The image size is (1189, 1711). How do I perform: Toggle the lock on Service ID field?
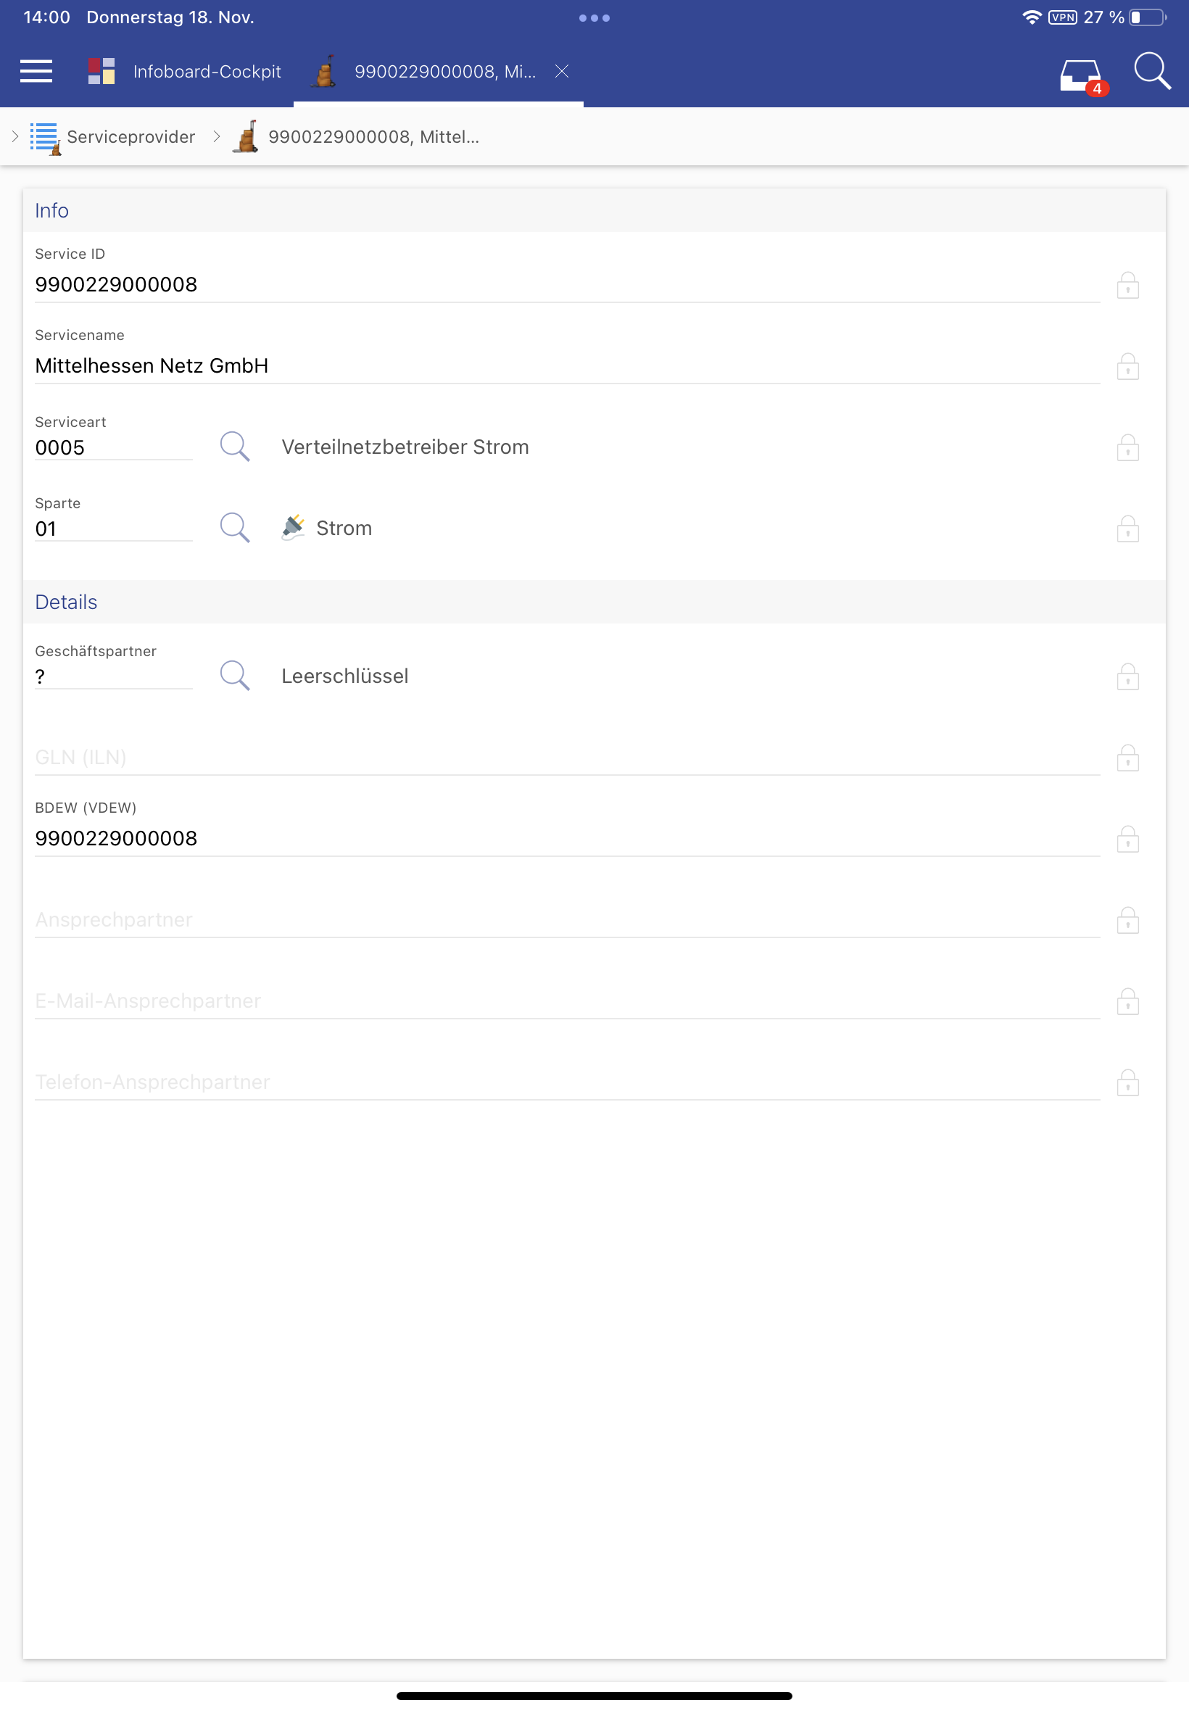point(1127,286)
